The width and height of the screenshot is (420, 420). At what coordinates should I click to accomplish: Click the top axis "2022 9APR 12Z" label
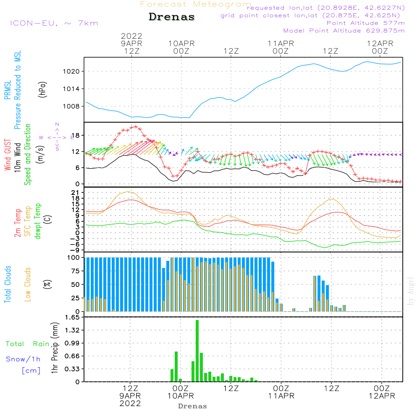click(x=131, y=43)
